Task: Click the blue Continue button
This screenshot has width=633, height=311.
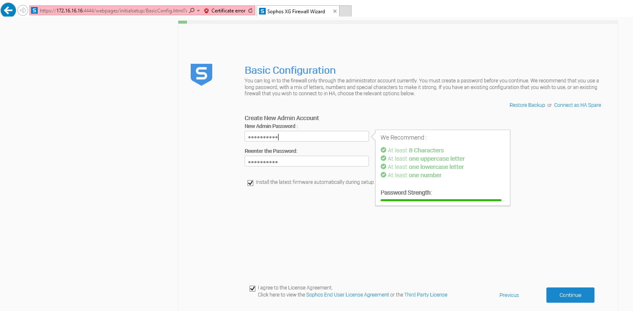Action: [570, 295]
